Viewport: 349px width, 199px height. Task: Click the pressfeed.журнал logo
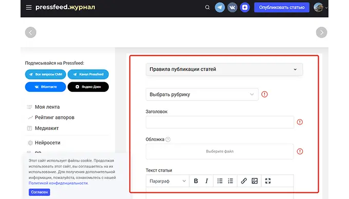click(65, 7)
